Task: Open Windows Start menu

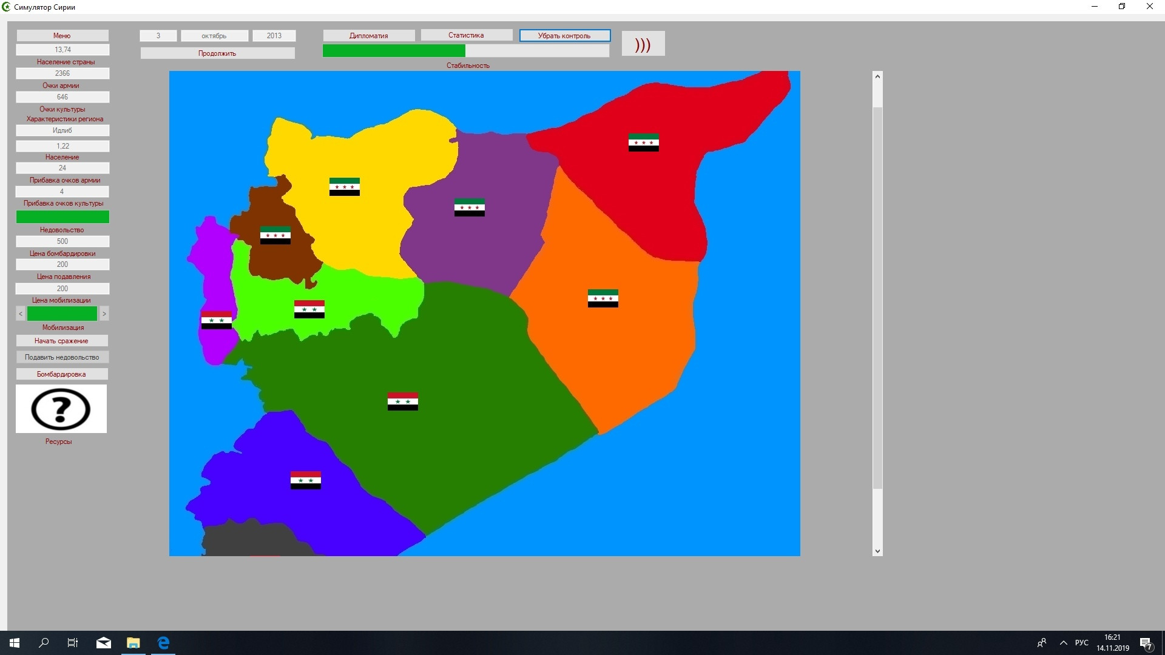Action: point(15,643)
